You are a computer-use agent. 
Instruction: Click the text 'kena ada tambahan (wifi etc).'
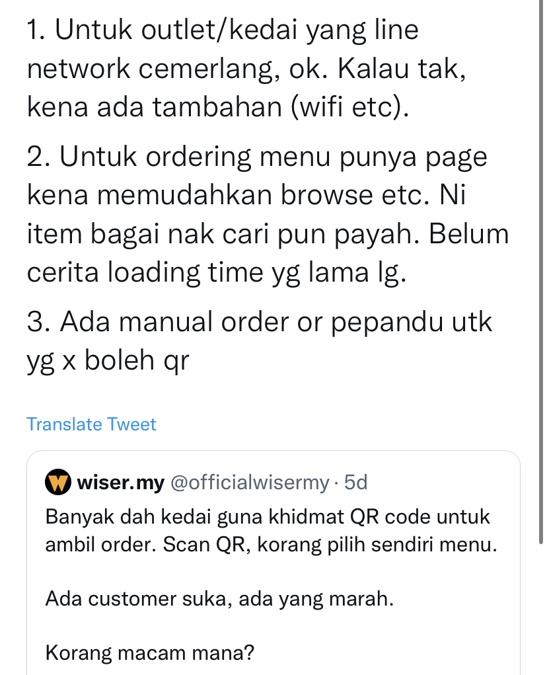point(218,107)
